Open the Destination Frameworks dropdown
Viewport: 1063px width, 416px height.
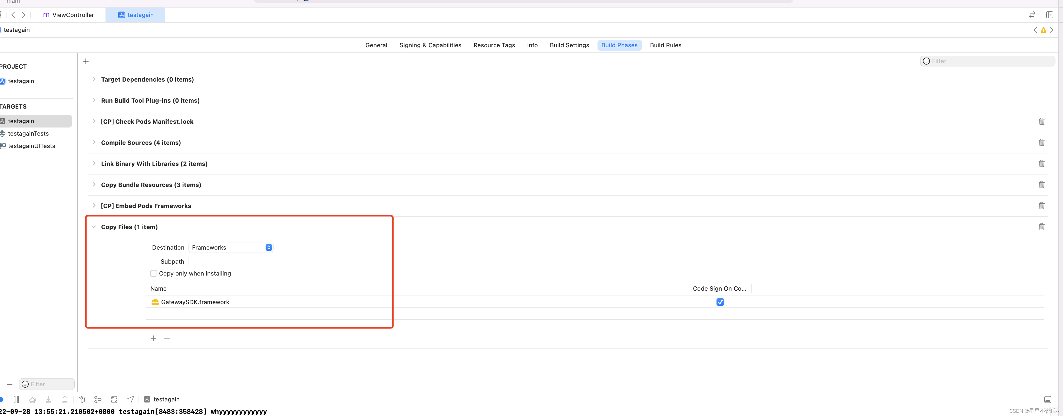[231, 247]
